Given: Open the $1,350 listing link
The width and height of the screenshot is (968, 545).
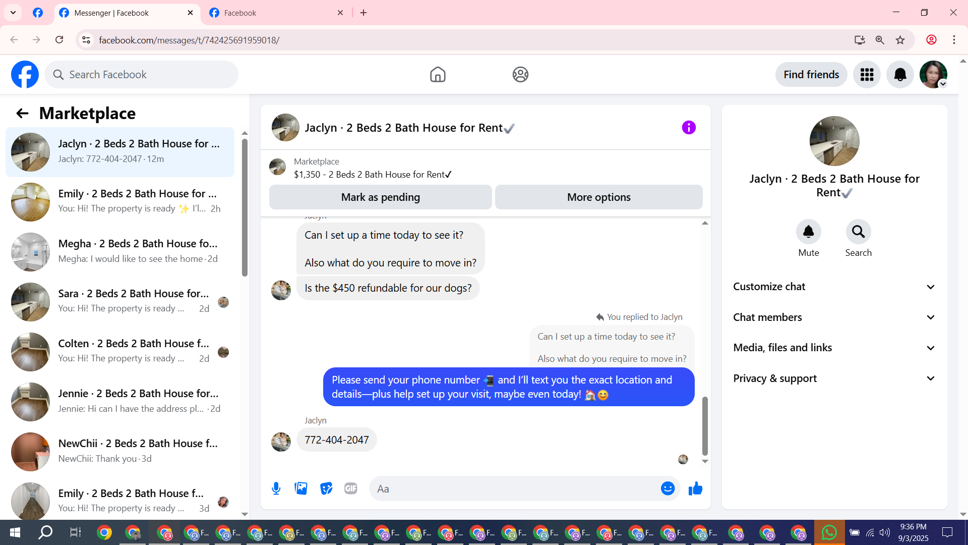Looking at the screenshot, I should click(373, 175).
